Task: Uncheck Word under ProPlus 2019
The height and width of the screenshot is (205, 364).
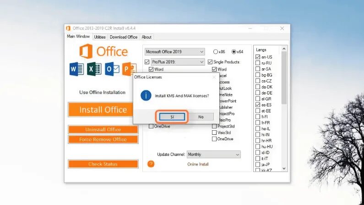Action: click(x=151, y=69)
